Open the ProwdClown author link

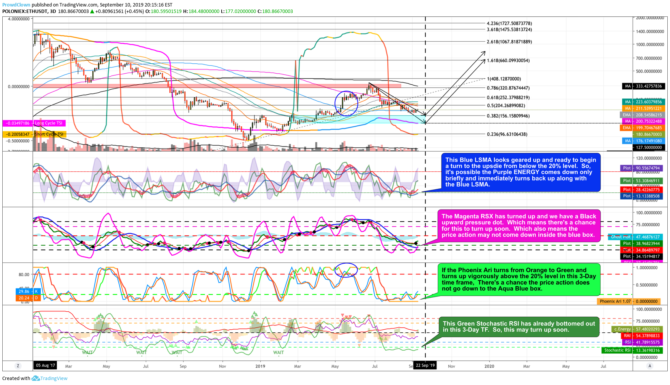(x=16, y=5)
